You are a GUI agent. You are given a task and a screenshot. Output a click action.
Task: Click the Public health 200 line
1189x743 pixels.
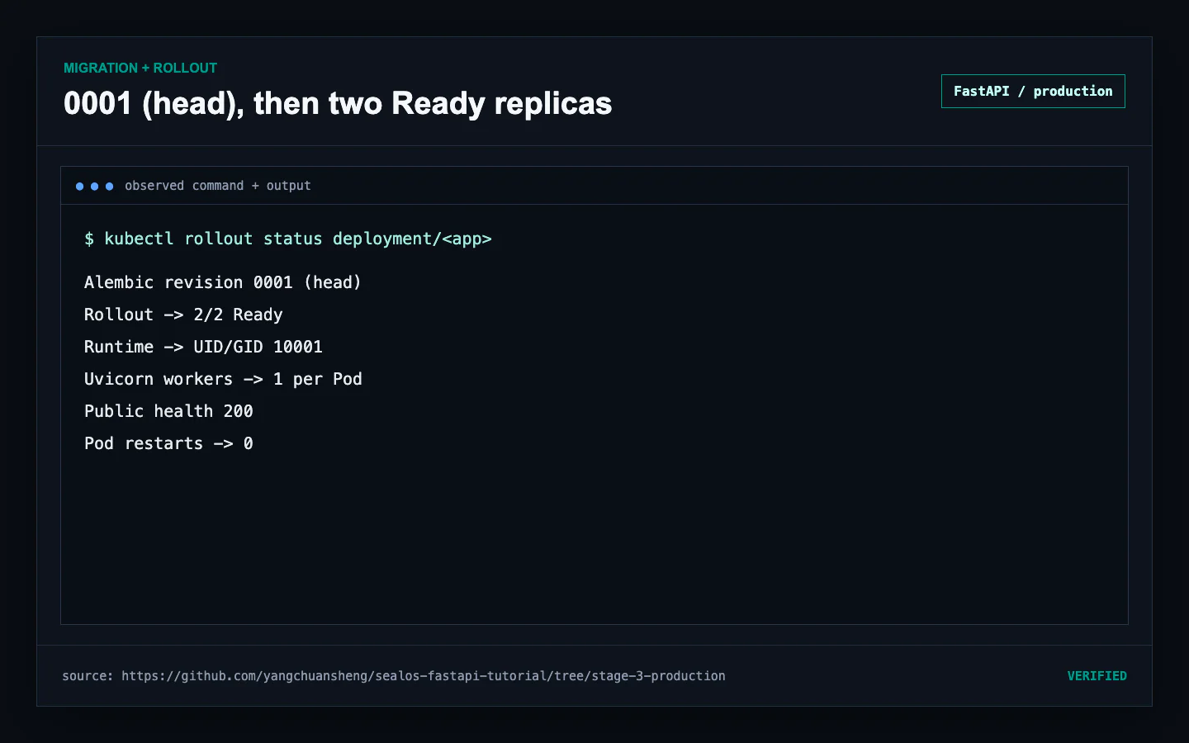tap(168, 411)
